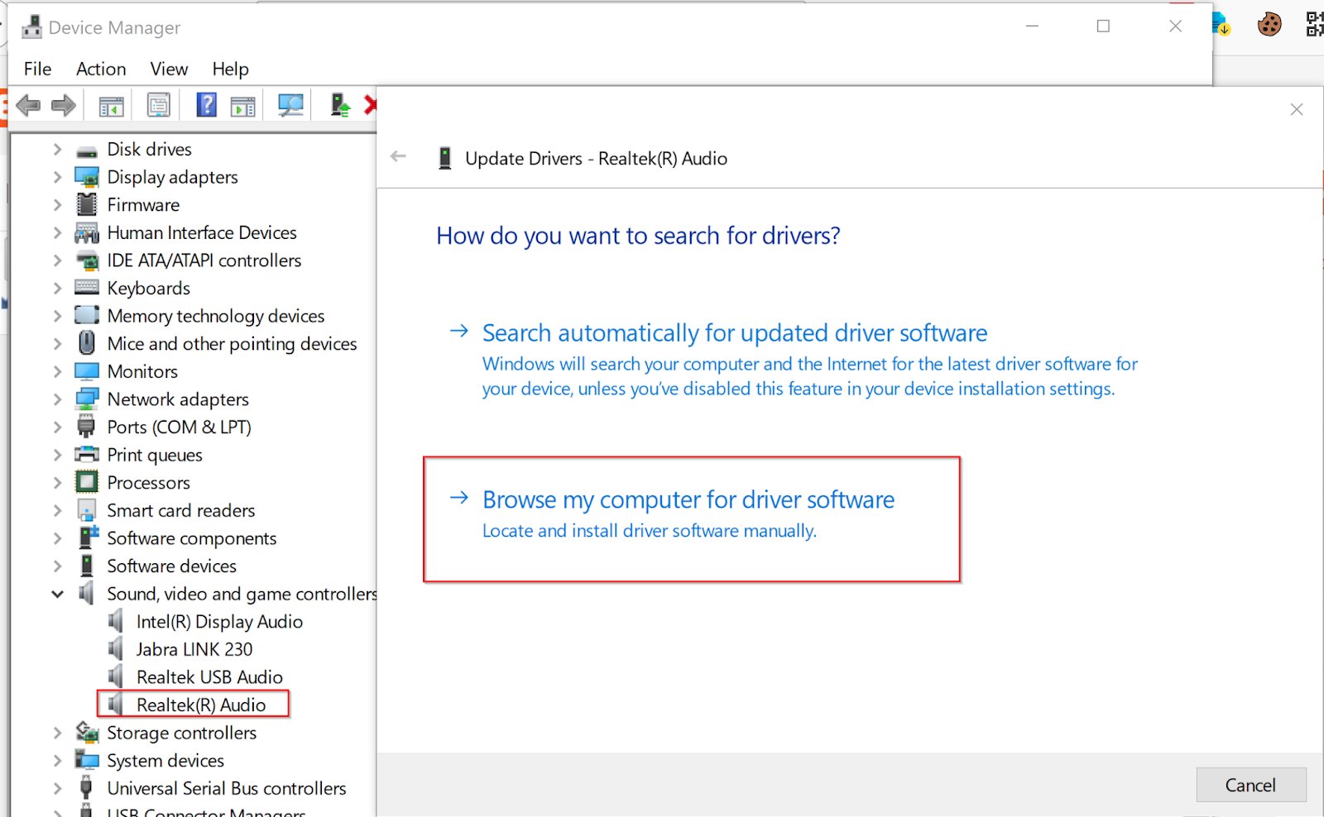Screen dimensions: 1324x817
Task: Toggle the Show/Hide Console Tree toolbar icon
Action: pyautogui.click(x=111, y=106)
